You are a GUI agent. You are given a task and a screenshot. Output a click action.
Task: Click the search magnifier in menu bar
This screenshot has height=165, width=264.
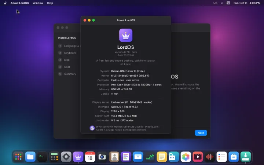pos(222,3)
